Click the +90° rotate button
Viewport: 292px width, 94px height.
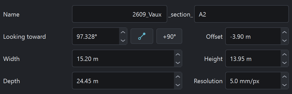(x=169, y=36)
